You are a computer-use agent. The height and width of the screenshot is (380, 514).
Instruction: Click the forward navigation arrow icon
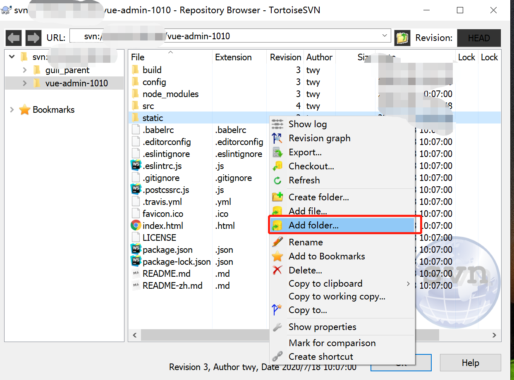[33, 38]
